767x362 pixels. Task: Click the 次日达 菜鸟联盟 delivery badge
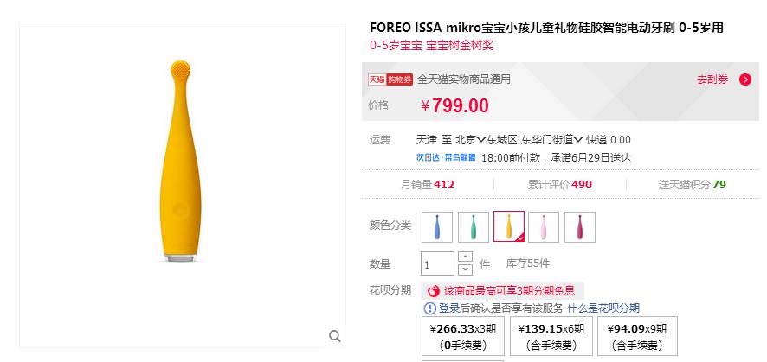coord(446,158)
